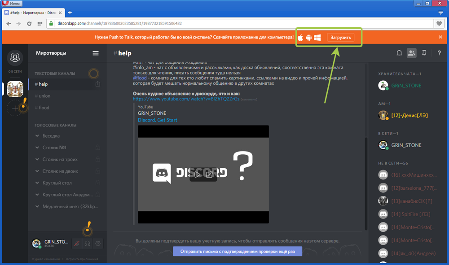Select the #help browser tab

click(34, 13)
